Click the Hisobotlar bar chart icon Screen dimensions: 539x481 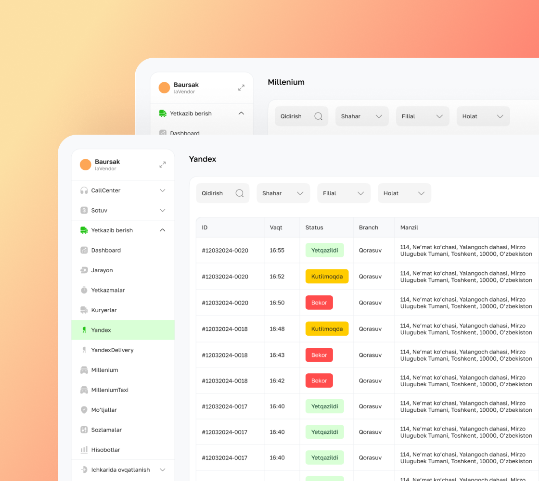84,449
